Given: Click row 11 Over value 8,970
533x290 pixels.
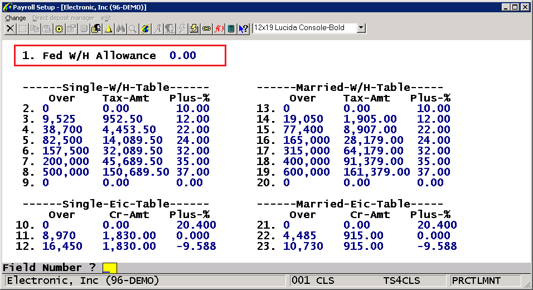Looking at the screenshot, I should [x=59, y=235].
